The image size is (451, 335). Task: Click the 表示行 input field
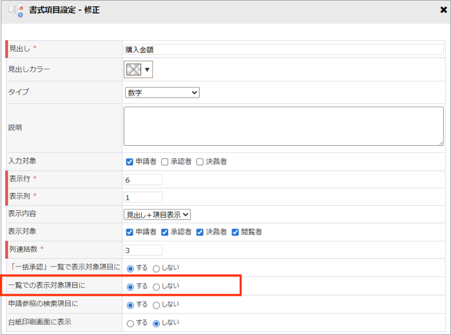pos(143,179)
